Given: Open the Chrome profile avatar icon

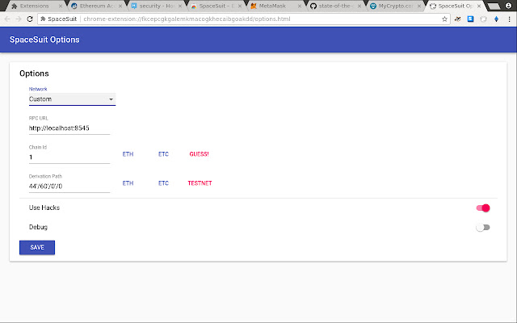Looking at the screenshot, I should [x=508, y=6].
